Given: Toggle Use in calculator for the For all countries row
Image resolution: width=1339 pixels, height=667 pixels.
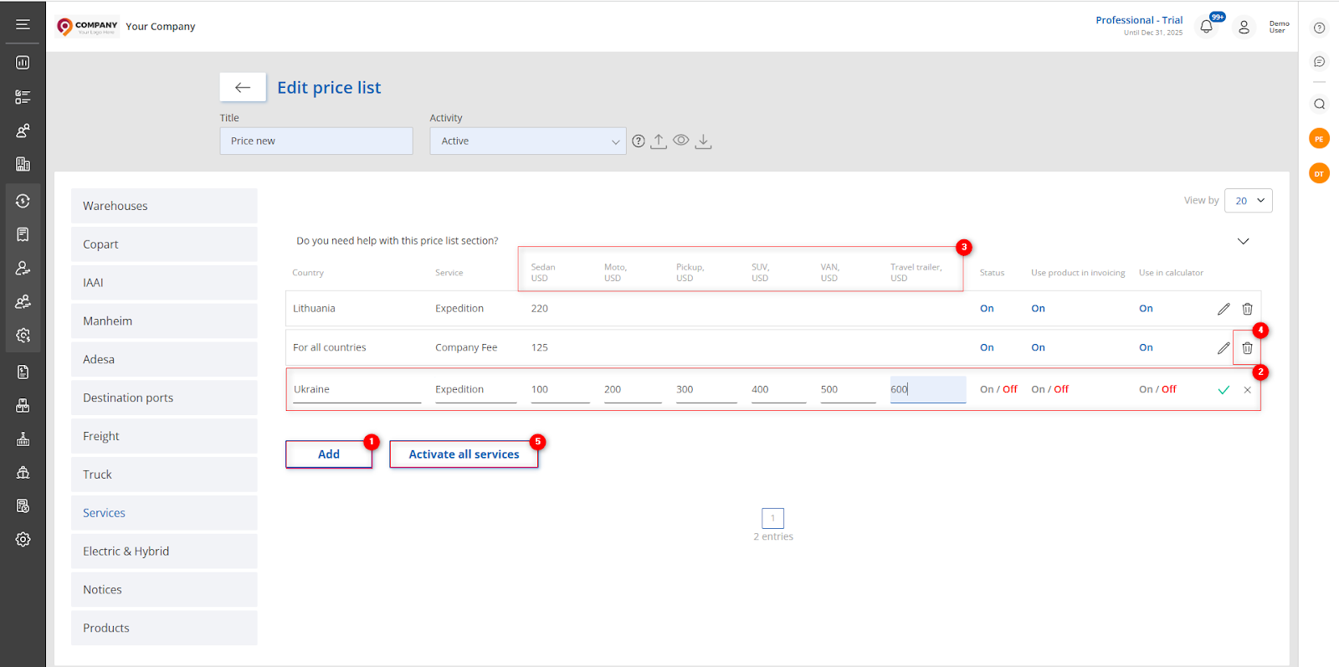Looking at the screenshot, I should [x=1146, y=347].
